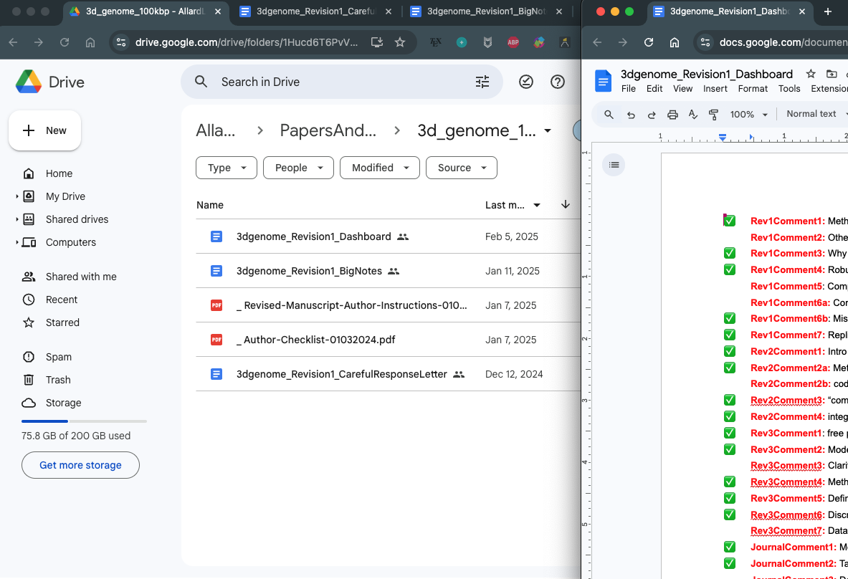Expand My Drive tree arrow
Image resolution: width=848 pixels, height=579 pixels.
coord(16,196)
